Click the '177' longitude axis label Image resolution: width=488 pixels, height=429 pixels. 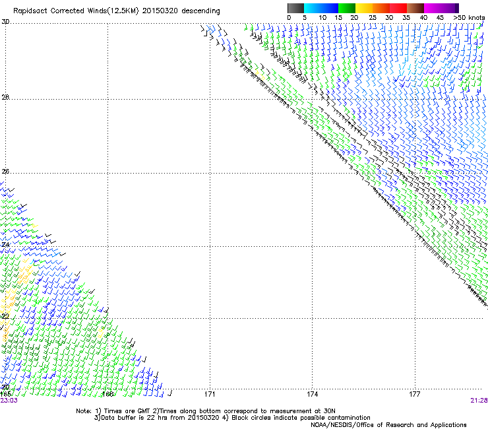pyautogui.click(x=415, y=394)
